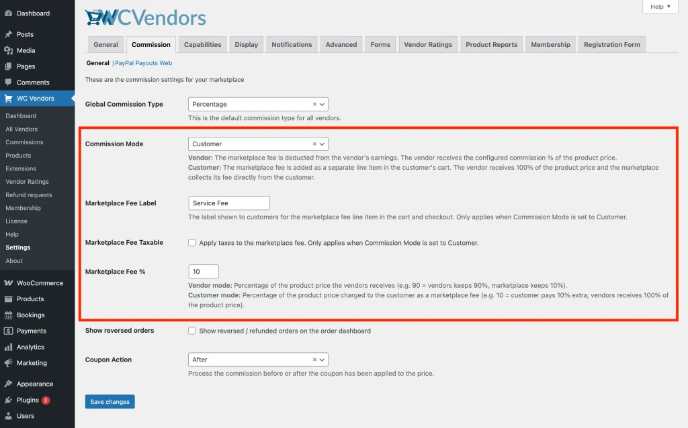
Task: Go to the Forms tab
Action: pyautogui.click(x=380, y=45)
